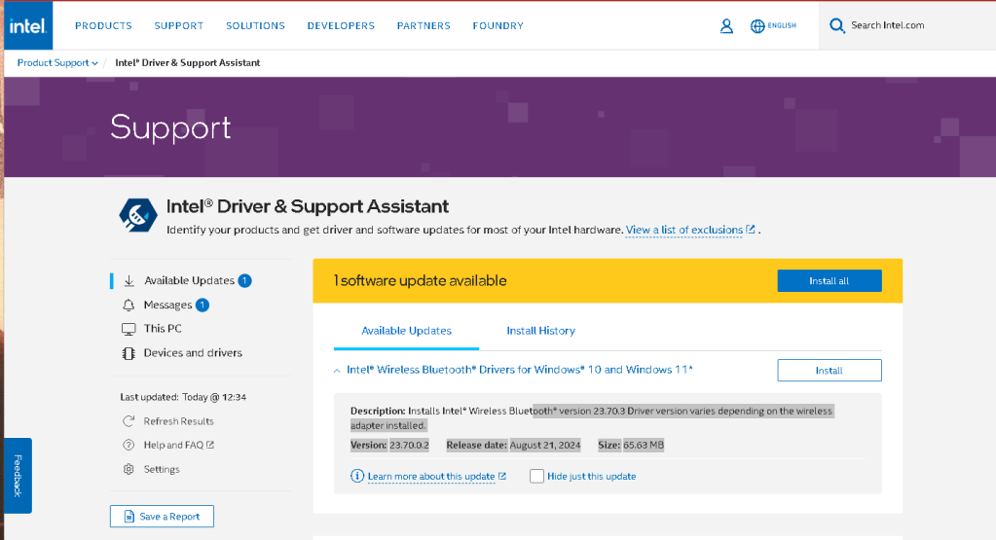Click the Install all button
Image resolution: width=996 pixels, height=540 pixels.
pos(829,280)
